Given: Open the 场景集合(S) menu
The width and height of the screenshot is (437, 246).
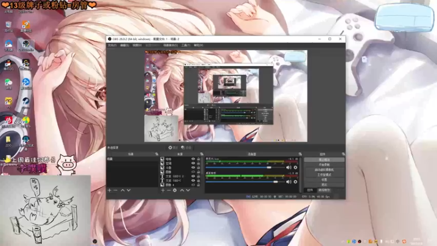Looking at the screenshot, I should click(170, 45).
